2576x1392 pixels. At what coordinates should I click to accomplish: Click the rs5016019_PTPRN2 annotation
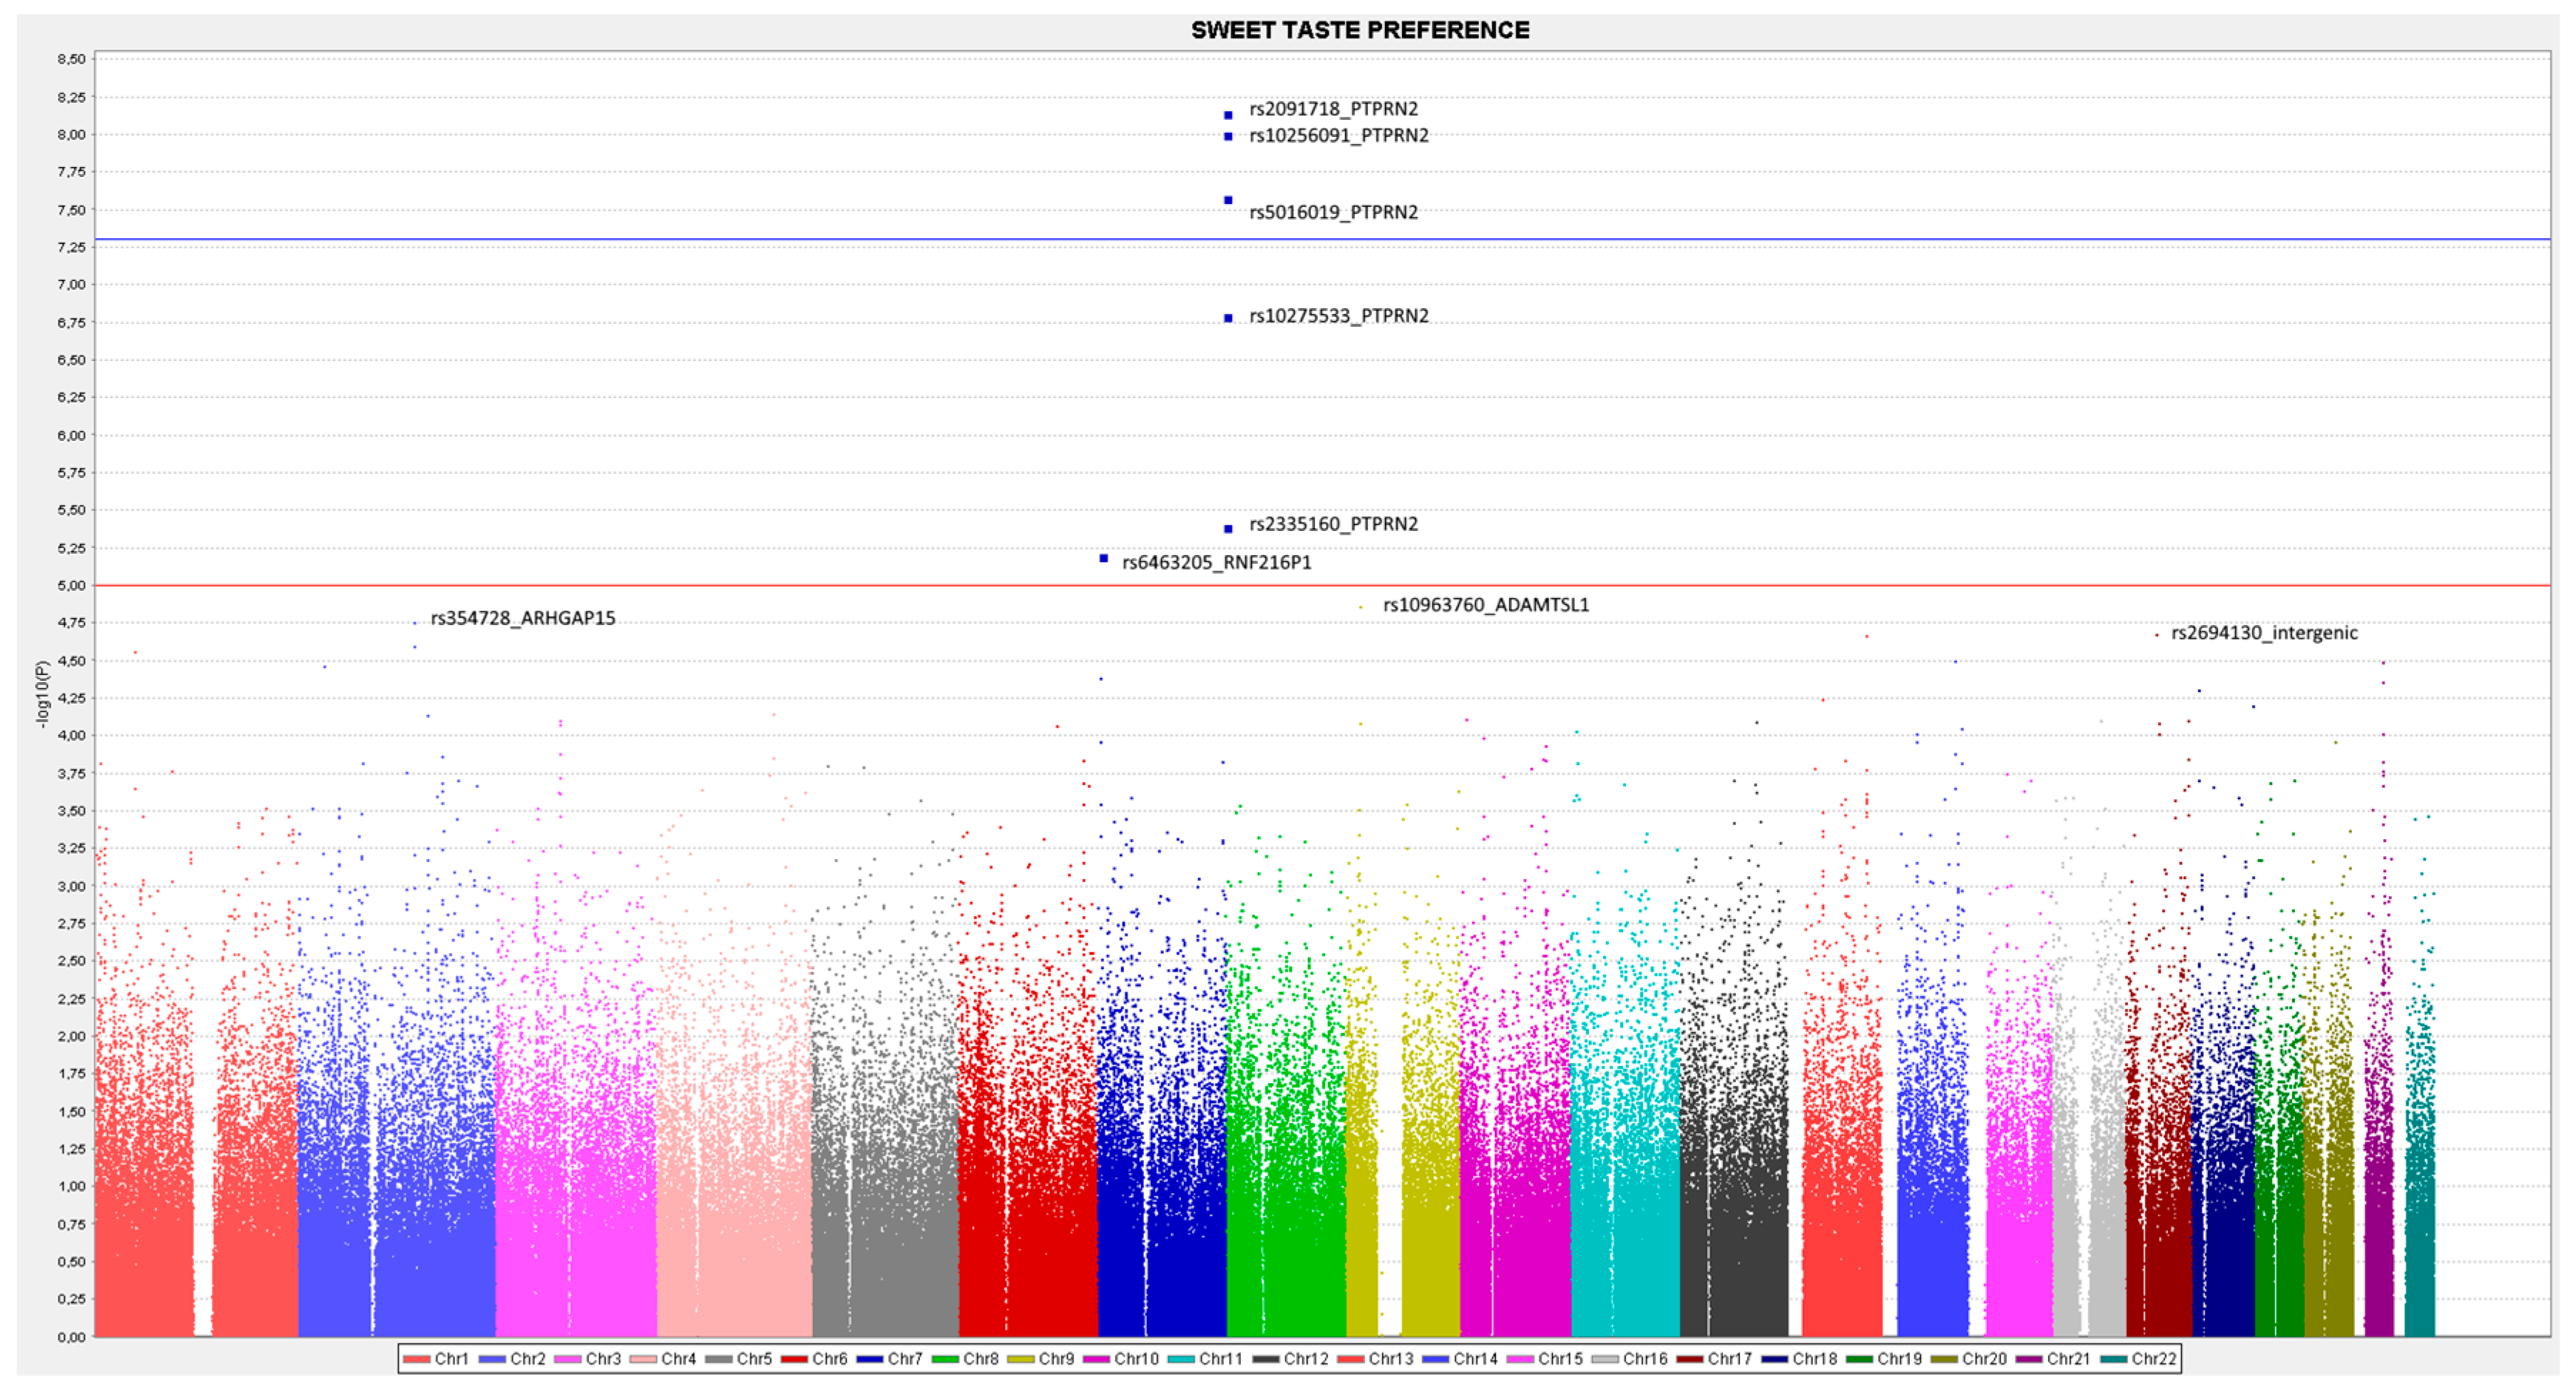pos(1333,212)
